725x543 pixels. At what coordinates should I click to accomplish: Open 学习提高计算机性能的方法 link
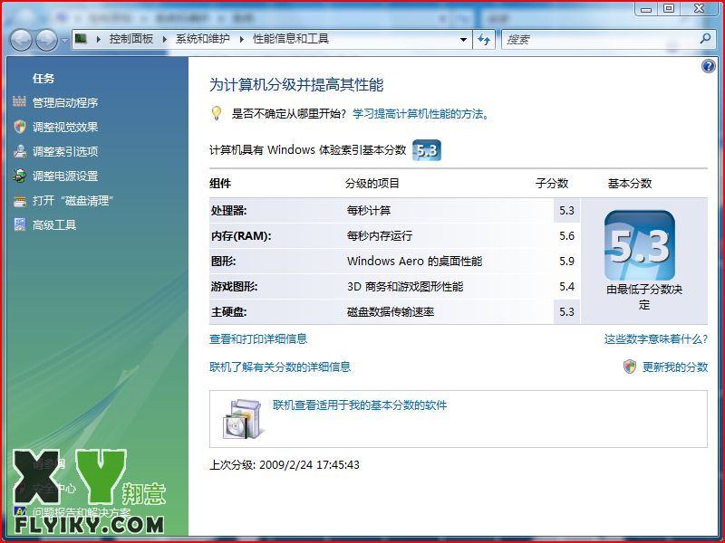pos(420,114)
